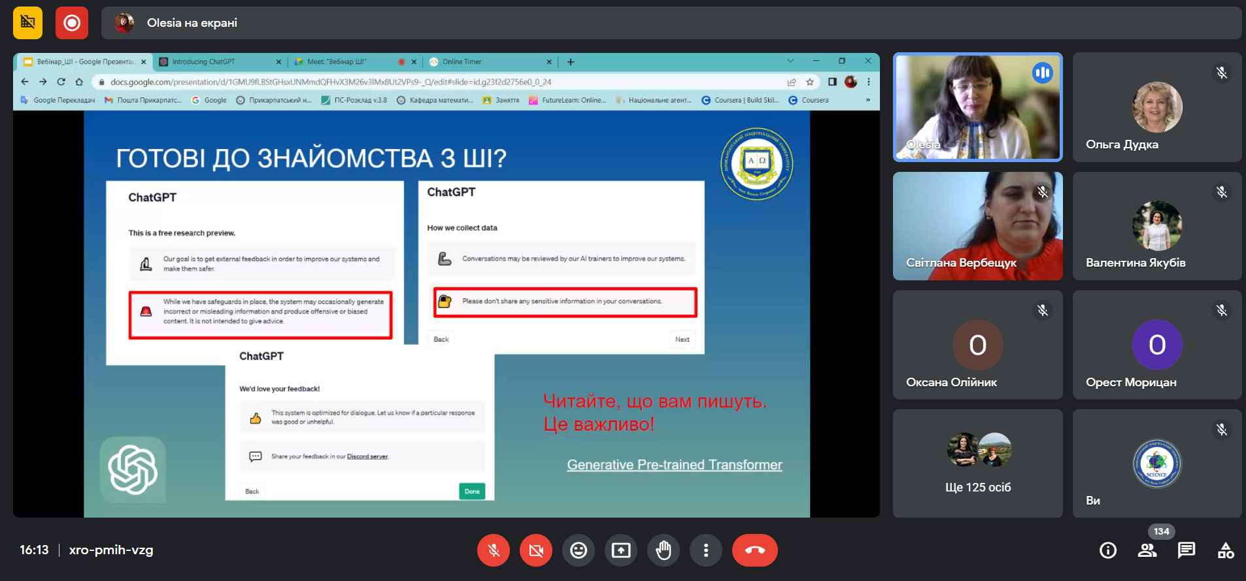Image resolution: width=1246 pixels, height=581 pixels.
Task: Expand the 'Ще 125 осіб' participants tile
Action: 978,463
